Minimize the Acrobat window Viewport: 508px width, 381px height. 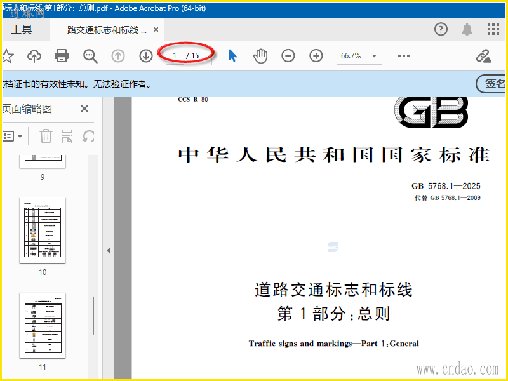485,8
